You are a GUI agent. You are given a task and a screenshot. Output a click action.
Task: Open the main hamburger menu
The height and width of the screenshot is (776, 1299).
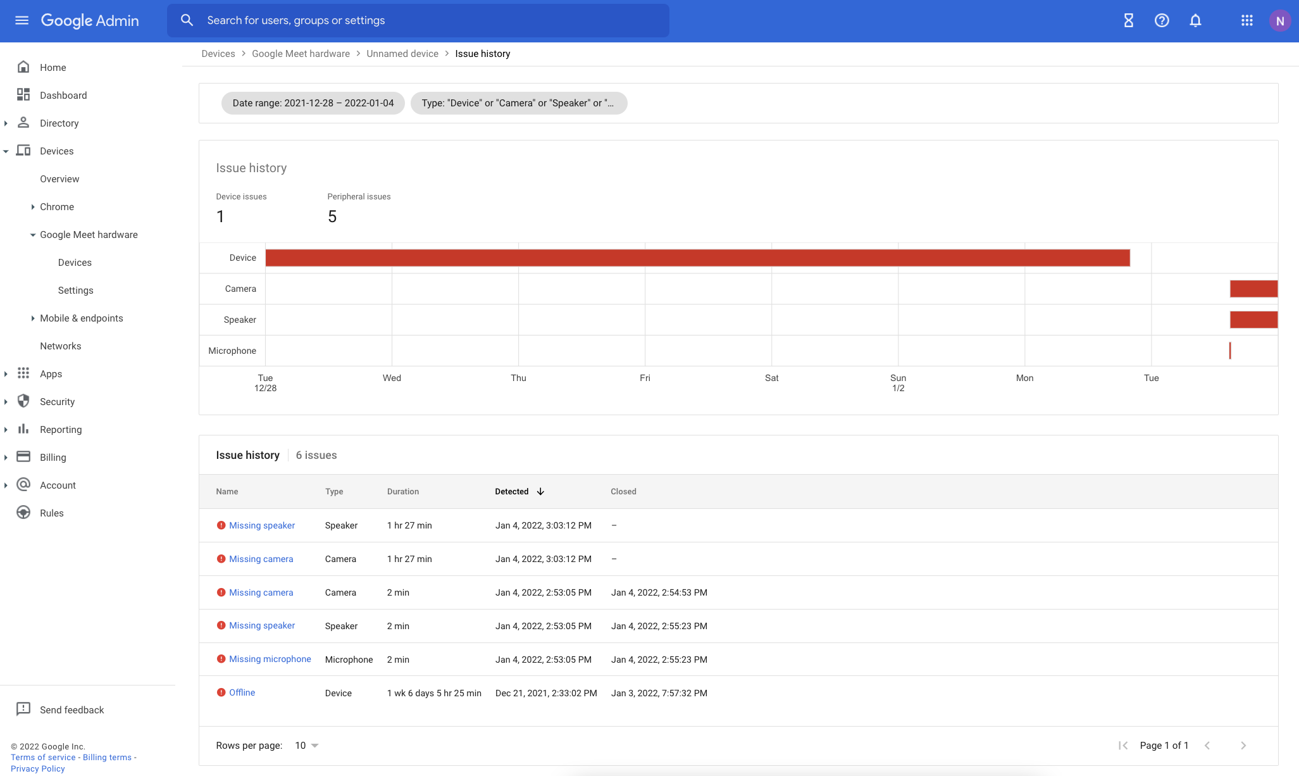(22, 20)
